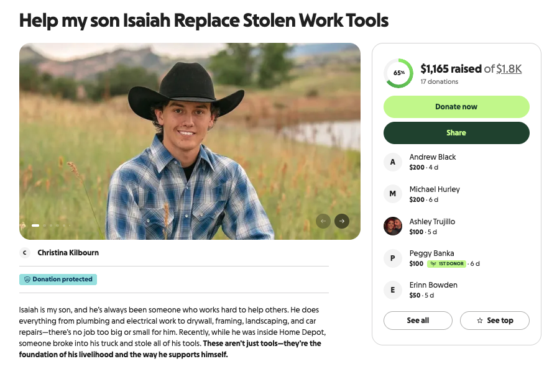Screen dimensions: 557x369
Task: Click Peggy Banka's avatar letter P
Action: click(393, 258)
